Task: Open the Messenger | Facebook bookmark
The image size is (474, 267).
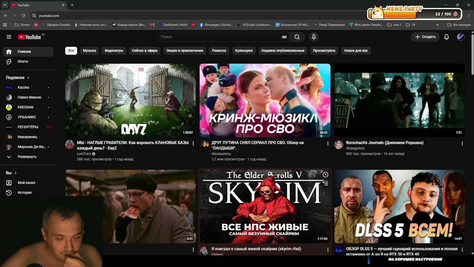Action: pyautogui.click(x=216, y=25)
